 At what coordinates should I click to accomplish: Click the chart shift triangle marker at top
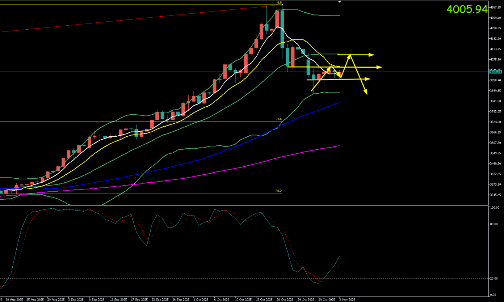tap(339, 1)
